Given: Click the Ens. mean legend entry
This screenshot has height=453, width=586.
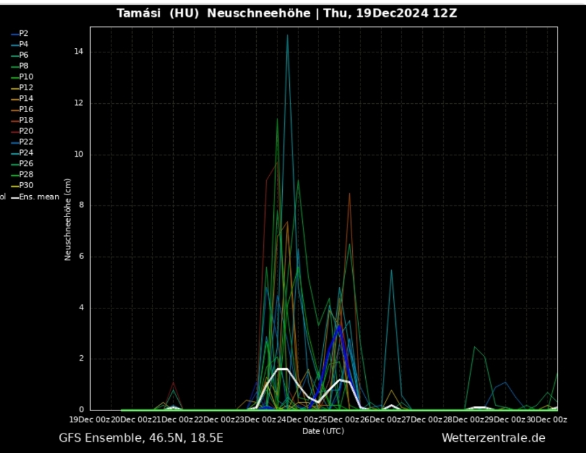Looking at the screenshot, I should click(39, 197).
